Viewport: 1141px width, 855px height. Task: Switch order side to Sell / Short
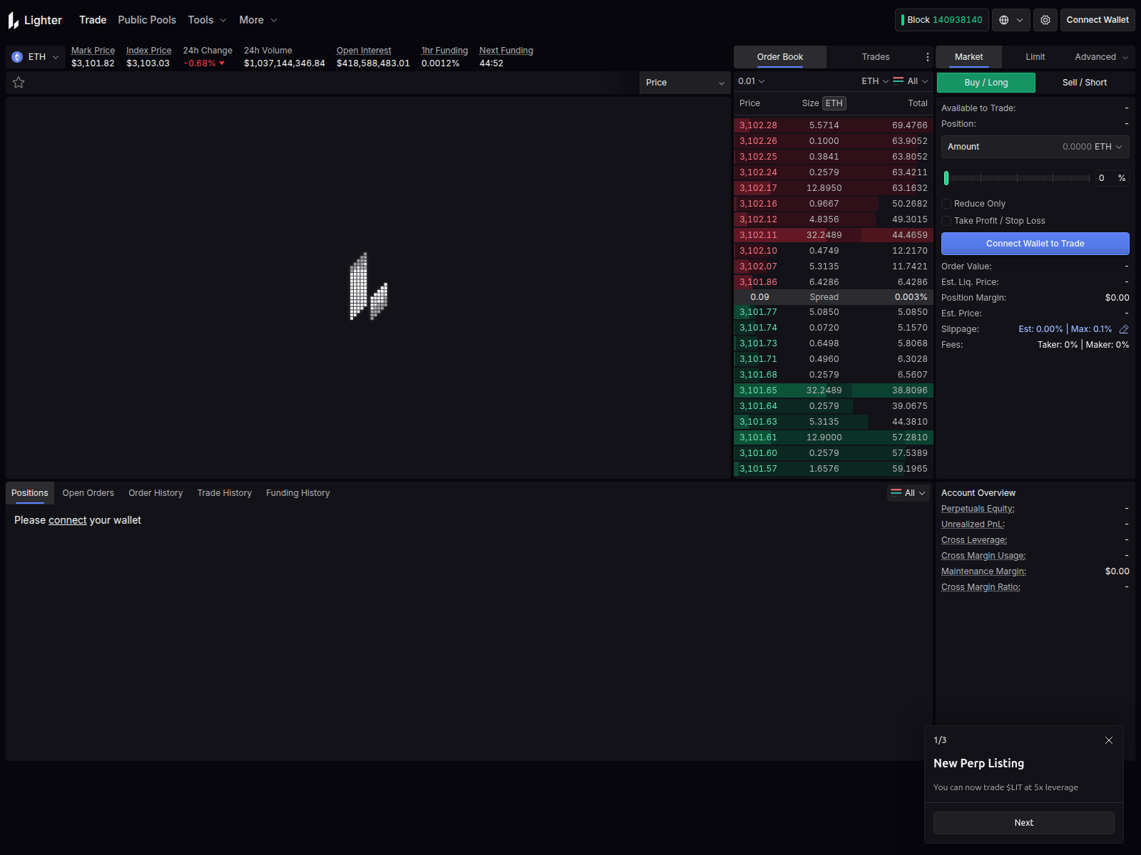tap(1083, 82)
